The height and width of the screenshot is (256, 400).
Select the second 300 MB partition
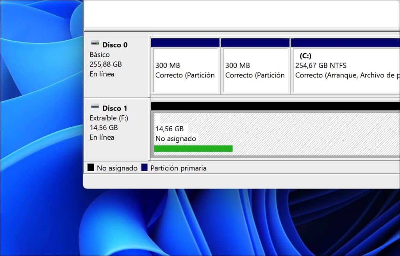click(255, 66)
